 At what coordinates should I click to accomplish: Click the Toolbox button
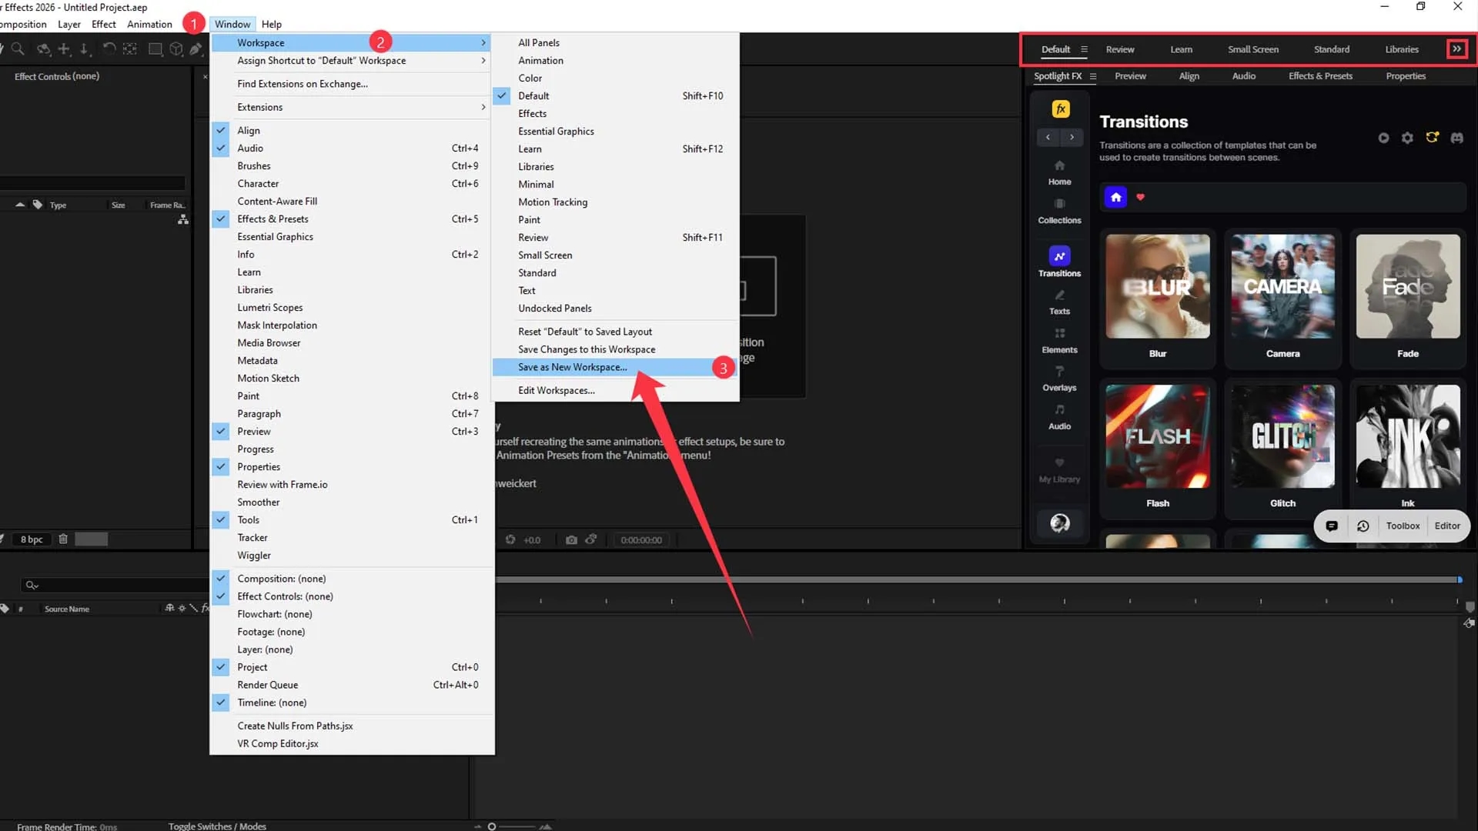[1403, 526]
